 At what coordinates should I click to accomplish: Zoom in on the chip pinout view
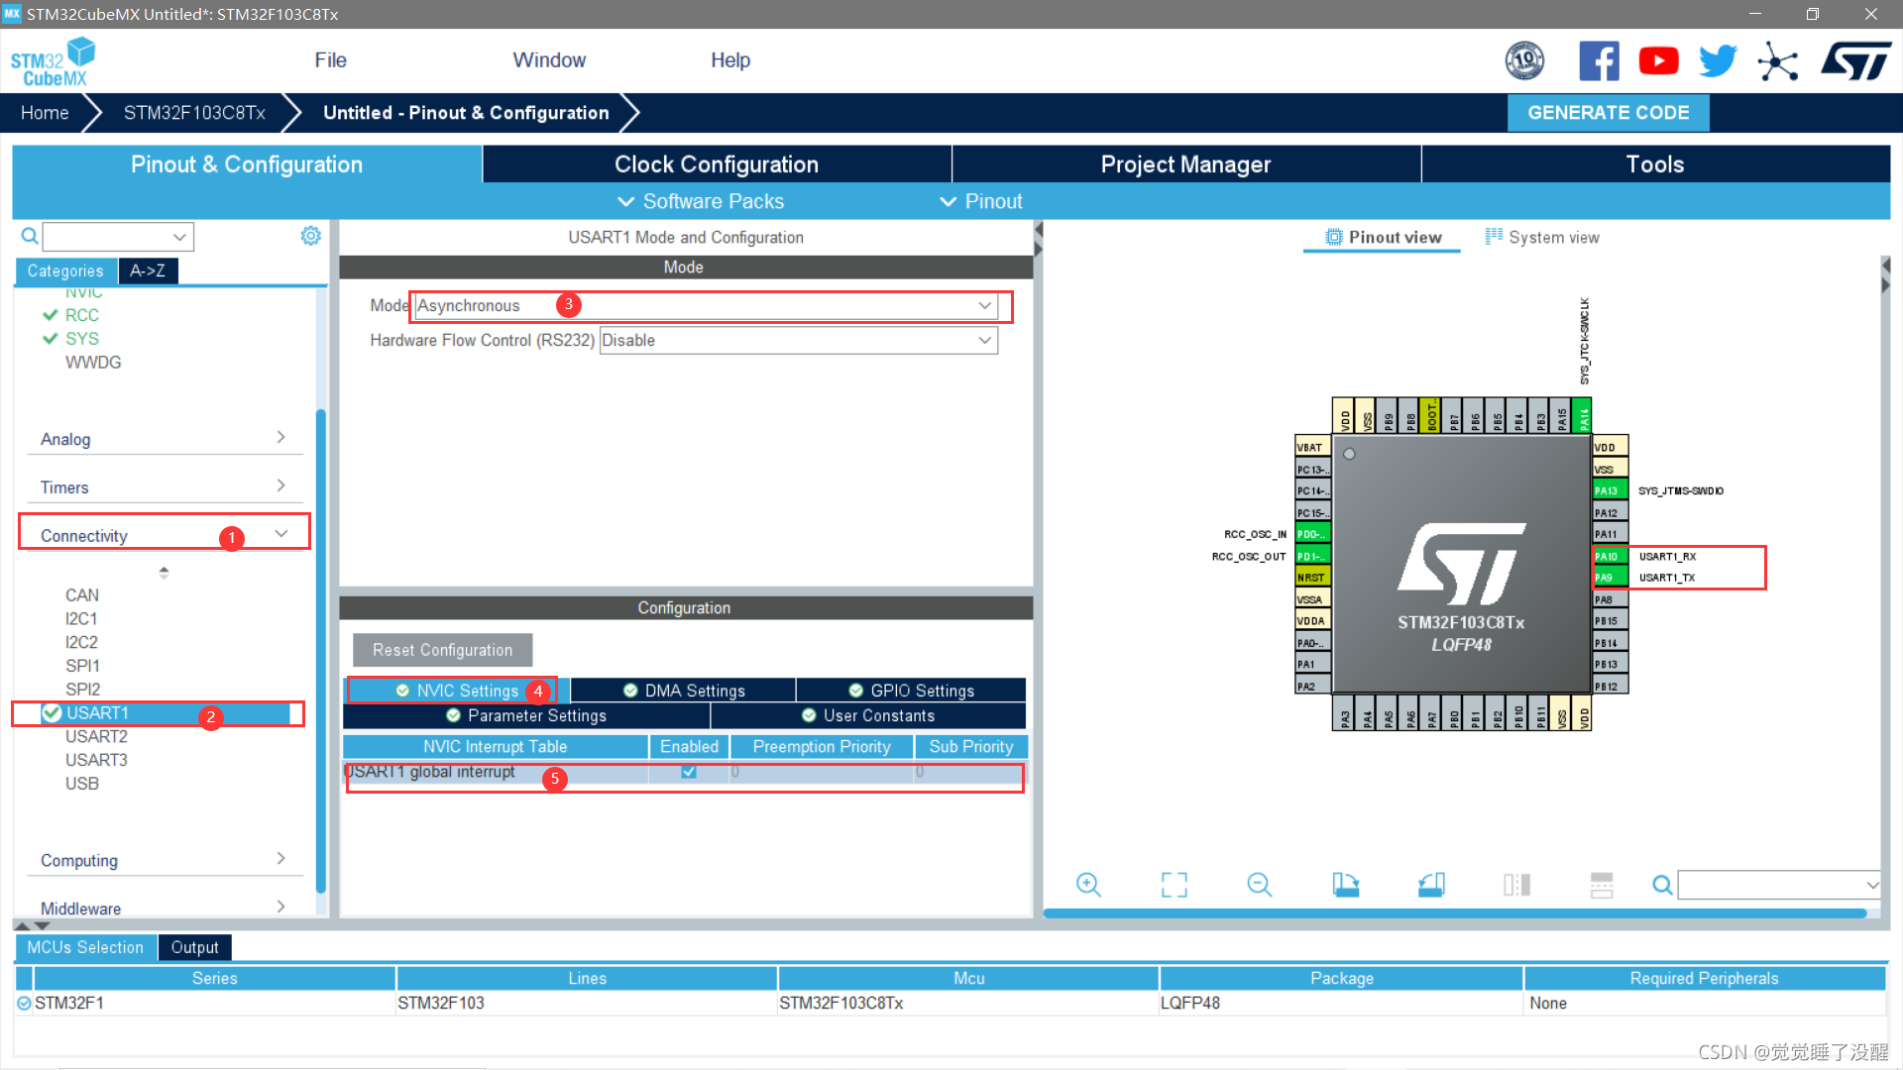click(1088, 885)
